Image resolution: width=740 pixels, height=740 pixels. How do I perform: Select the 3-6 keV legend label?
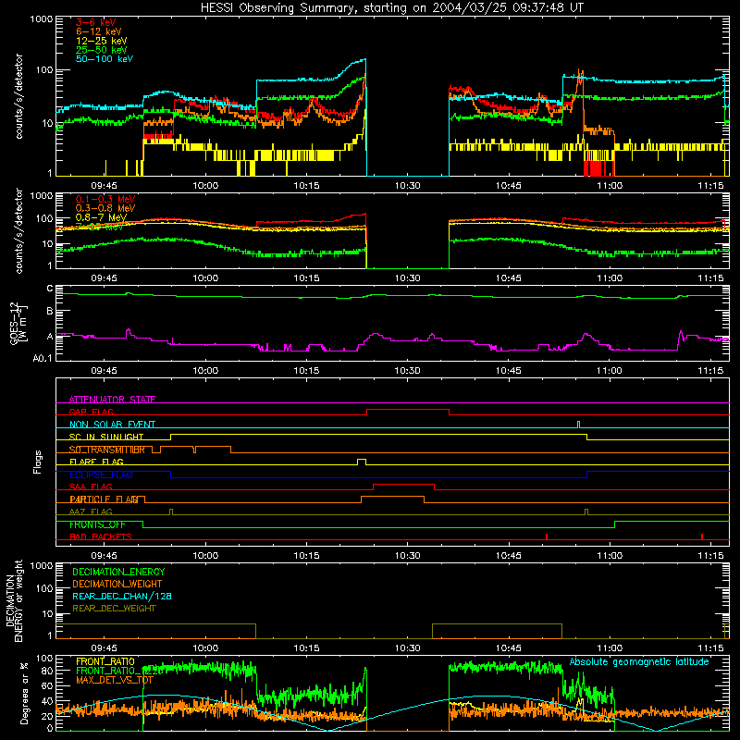(x=96, y=22)
